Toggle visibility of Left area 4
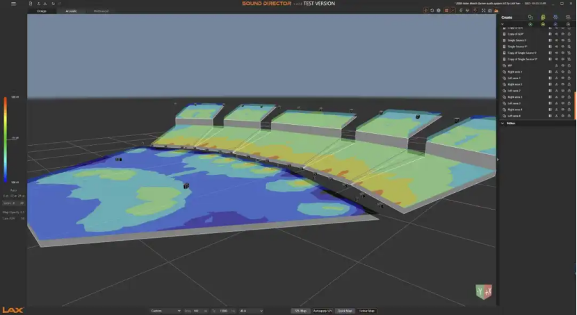 (x=562, y=116)
